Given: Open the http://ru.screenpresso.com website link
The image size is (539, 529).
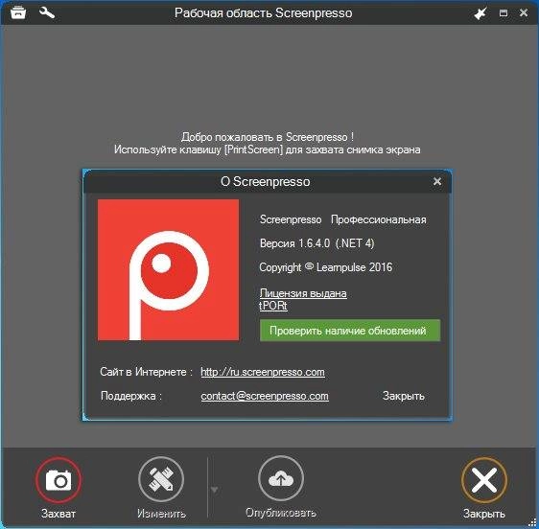Looking at the screenshot, I should pos(263,372).
